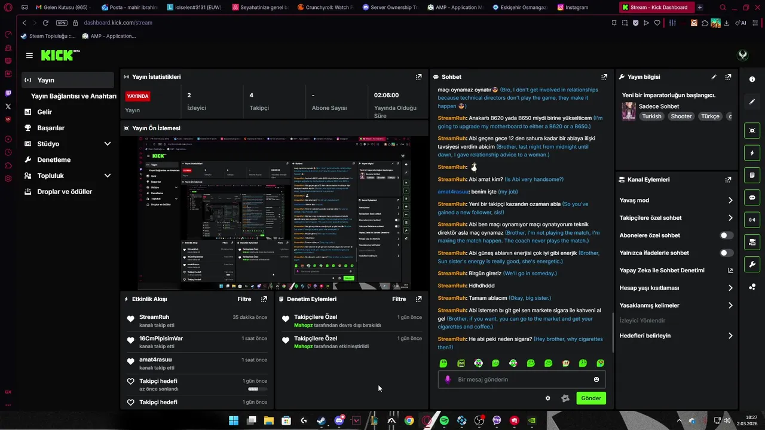The image size is (765, 430).
Task: Open Yapay Zeka ile Sohbet Denetimi link
Action: click(676, 271)
